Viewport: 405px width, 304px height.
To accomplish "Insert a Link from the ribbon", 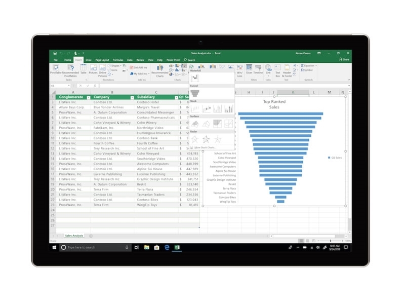I will coord(268,69).
